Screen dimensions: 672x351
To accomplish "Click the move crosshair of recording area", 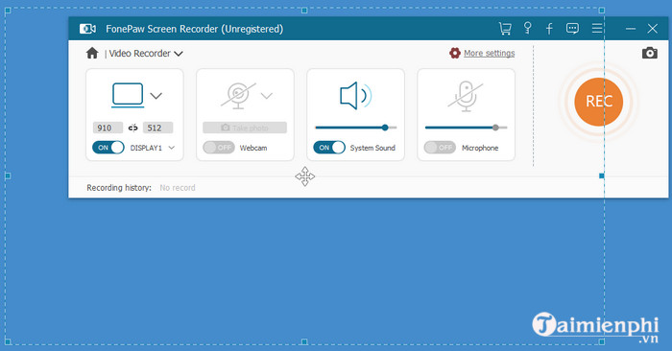I will point(304,176).
